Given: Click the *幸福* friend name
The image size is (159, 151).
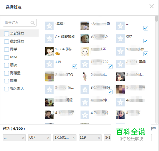Looking at the screenshot, I should [60, 23].
